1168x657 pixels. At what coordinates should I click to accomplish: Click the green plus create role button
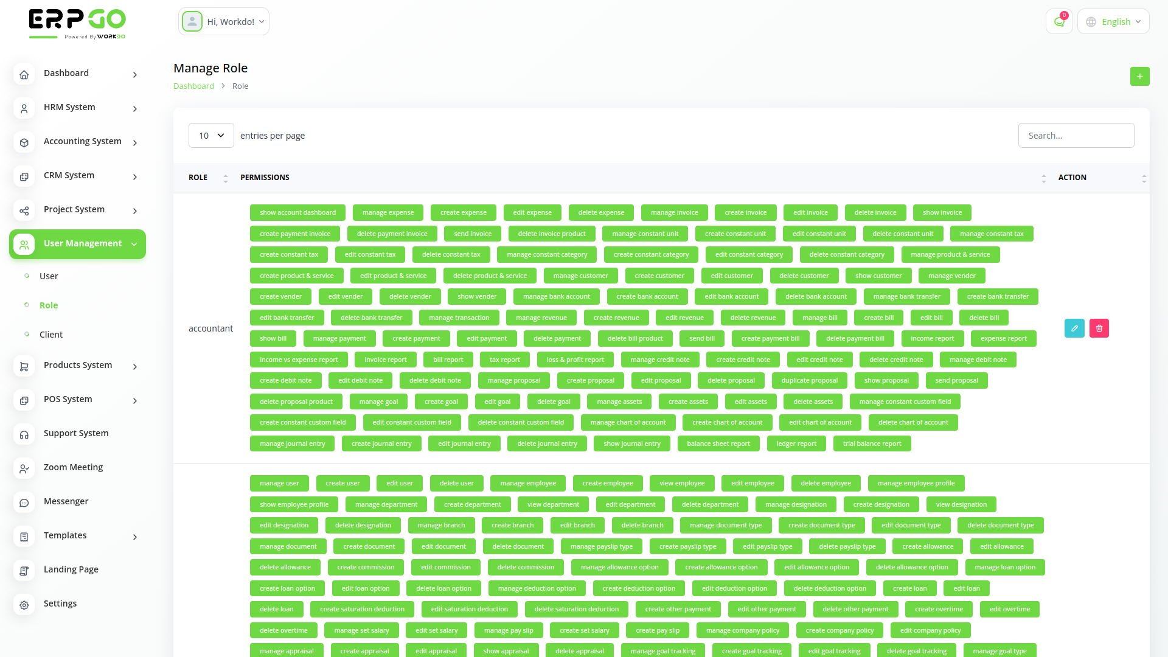(x=1139, y=77)
